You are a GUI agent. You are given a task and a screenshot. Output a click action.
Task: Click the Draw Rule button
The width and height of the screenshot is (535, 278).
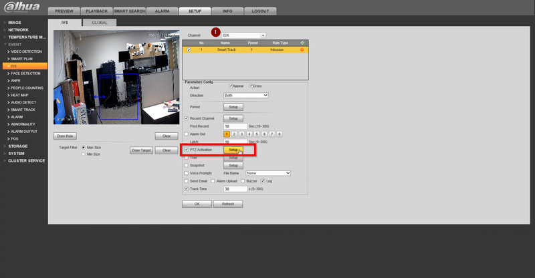tap(65, 136)
